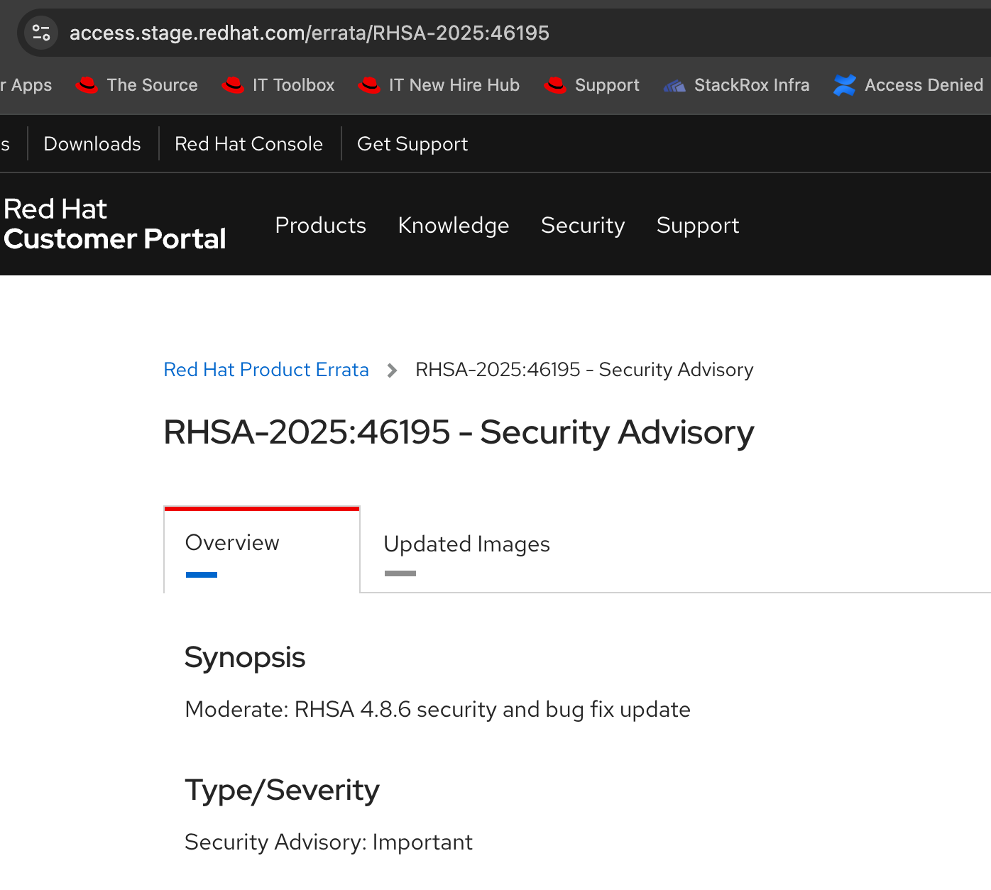Click The Source bookmark red hat icon
The height and width of the screenshot is (890, 991).
click(x=87, y=85)
